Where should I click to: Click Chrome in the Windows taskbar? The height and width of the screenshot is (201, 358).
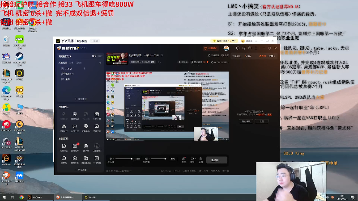[21, 197]
